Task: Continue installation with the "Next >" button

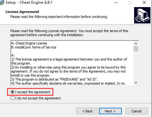Action: 110,111
